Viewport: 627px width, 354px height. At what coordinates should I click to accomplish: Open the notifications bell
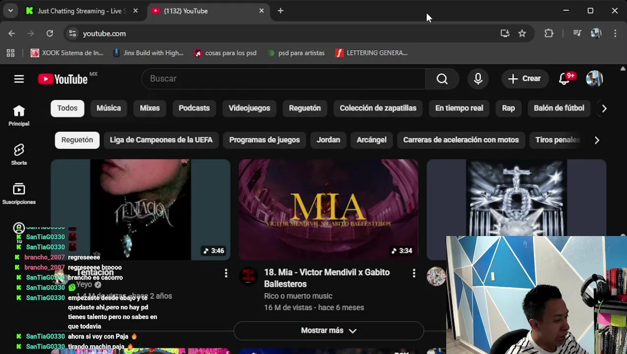click(x=564, y=79)
